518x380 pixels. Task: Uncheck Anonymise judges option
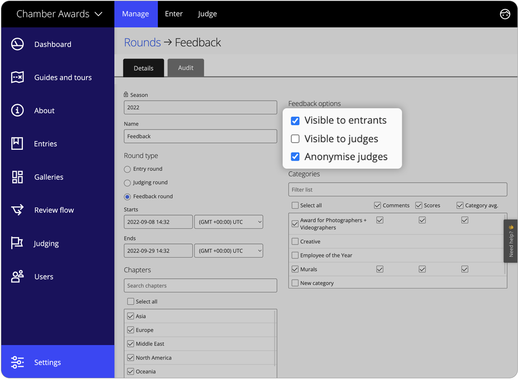pyautogui.click(x=295, y=157)
